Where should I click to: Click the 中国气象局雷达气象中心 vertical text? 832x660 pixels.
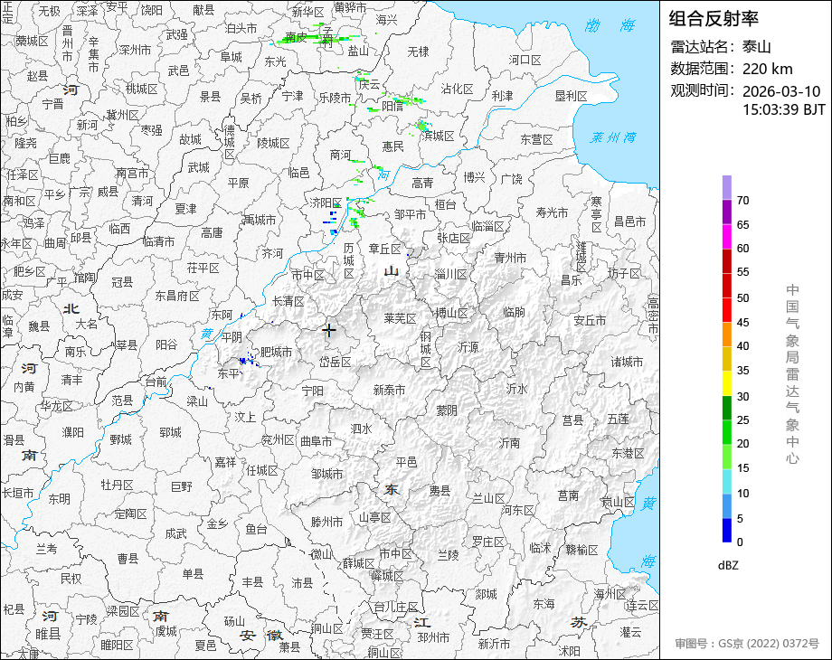792,373
